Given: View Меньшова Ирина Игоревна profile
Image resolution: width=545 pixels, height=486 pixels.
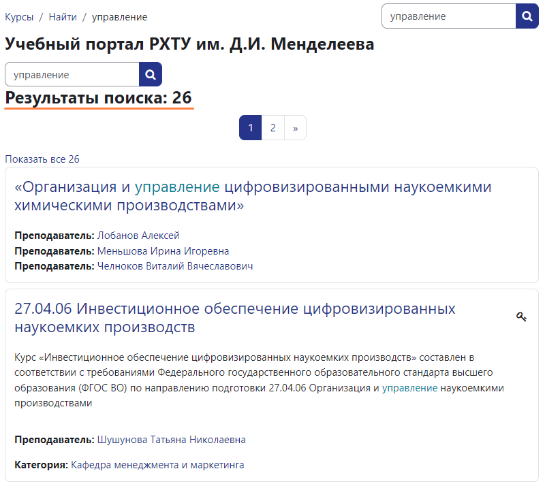Looking at the screenshot, I should coord(163,251).
